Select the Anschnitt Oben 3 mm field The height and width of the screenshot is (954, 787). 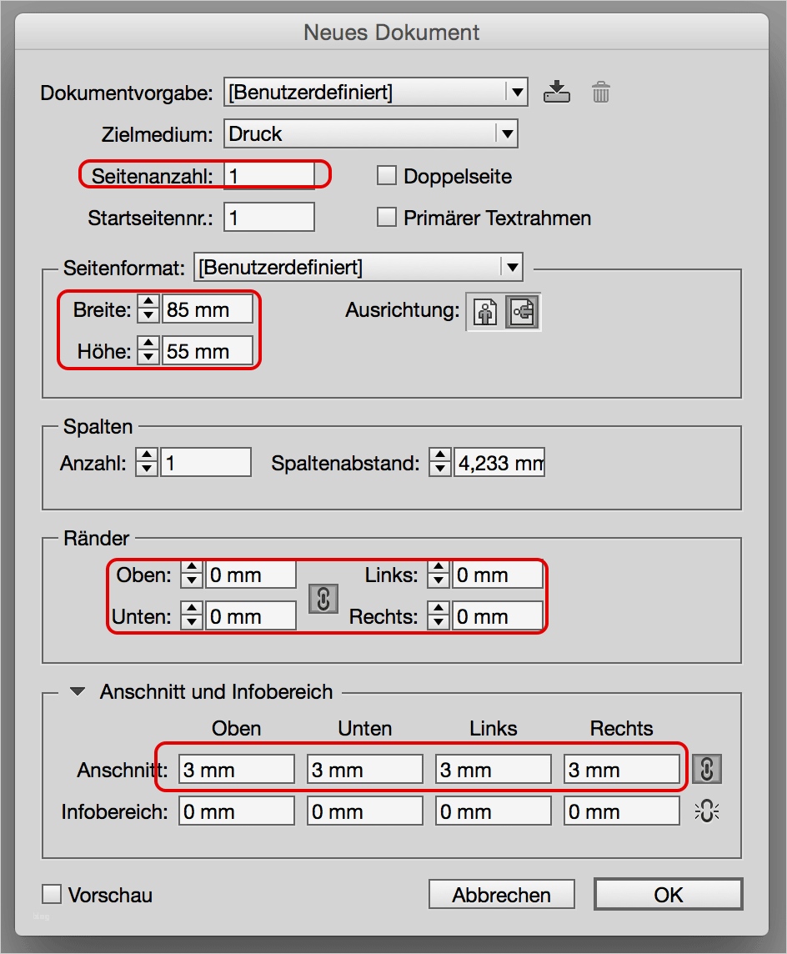point(236,768)
